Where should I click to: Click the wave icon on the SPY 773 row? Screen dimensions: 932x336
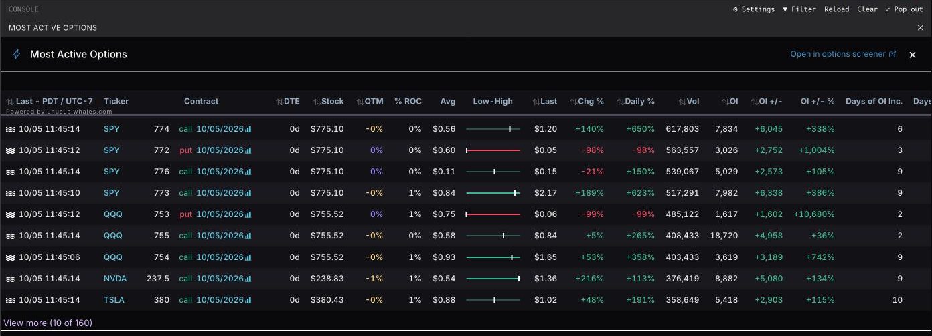(x=11, y=193)
